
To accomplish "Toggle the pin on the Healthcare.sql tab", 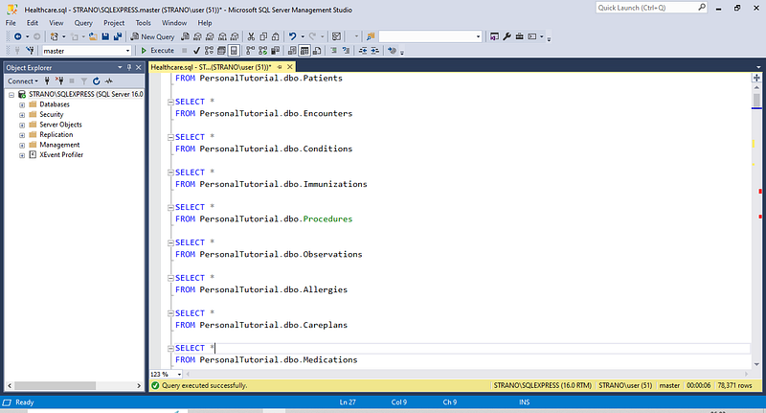I will (280, 67).
